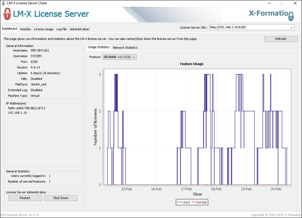Click the X-Formation logo in header
Image resolution: width=302 pixels, height=218 pixels.
(x=271, y=14)
